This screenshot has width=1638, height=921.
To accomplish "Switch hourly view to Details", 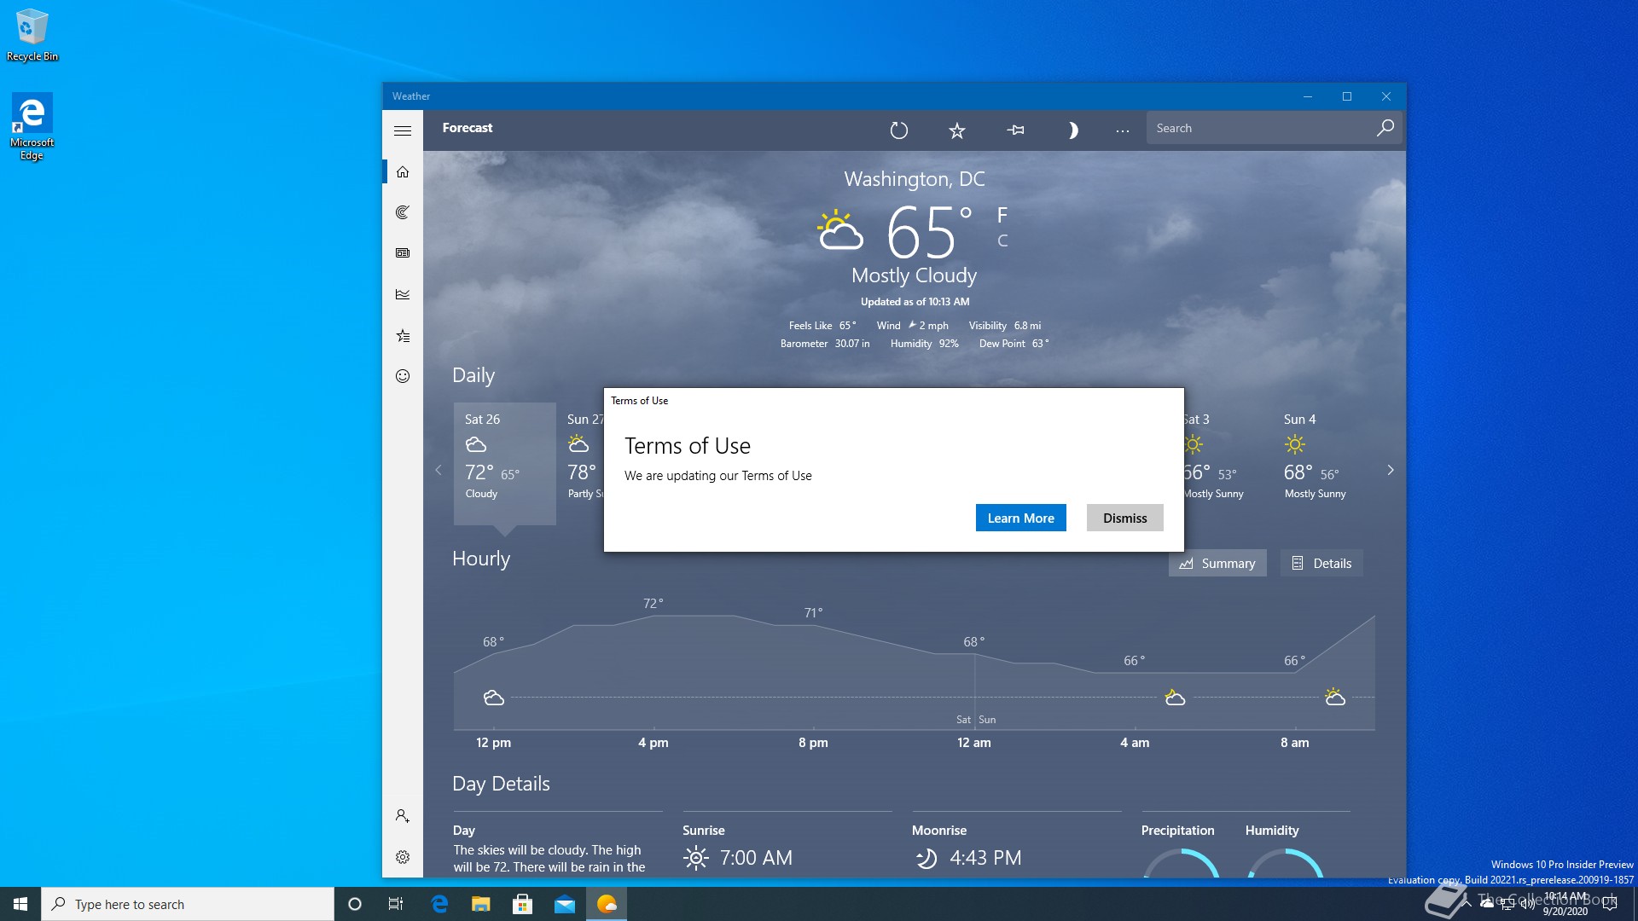I will (1321, 563).
